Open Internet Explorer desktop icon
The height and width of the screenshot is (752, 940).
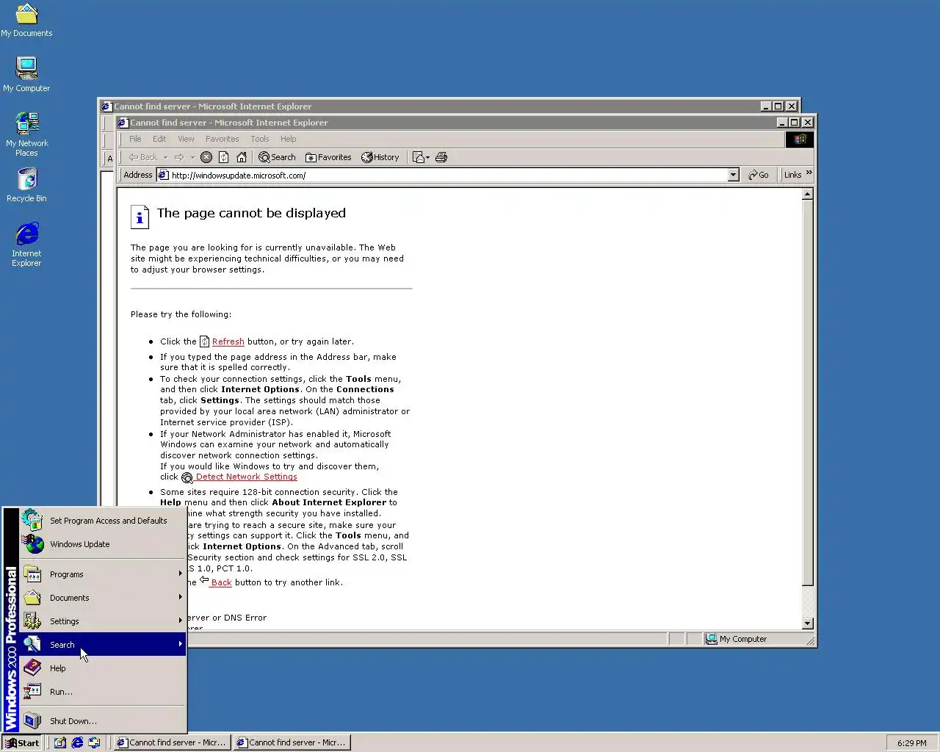coord(26,245)
